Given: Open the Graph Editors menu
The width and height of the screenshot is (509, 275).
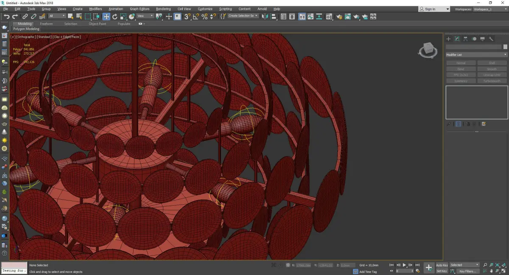Looking at the screenshot, I should coord(140,9).
